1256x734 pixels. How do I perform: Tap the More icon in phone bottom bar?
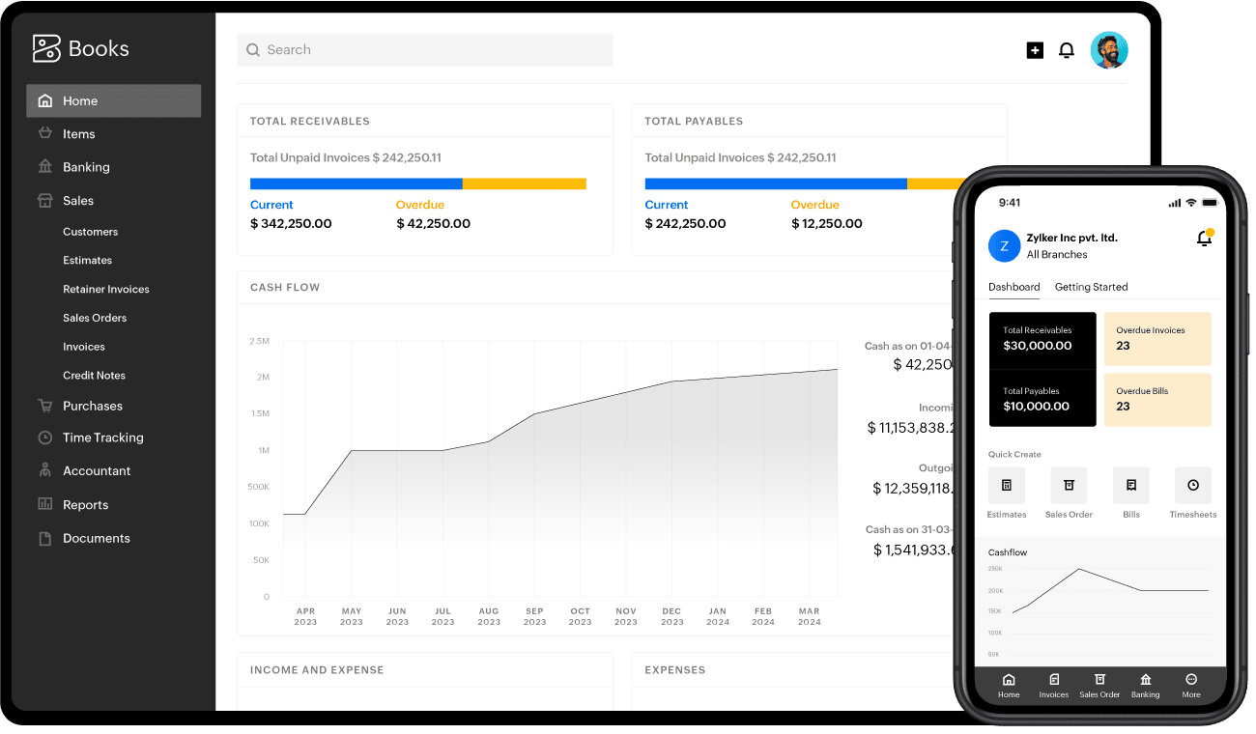pos(1191,685)
